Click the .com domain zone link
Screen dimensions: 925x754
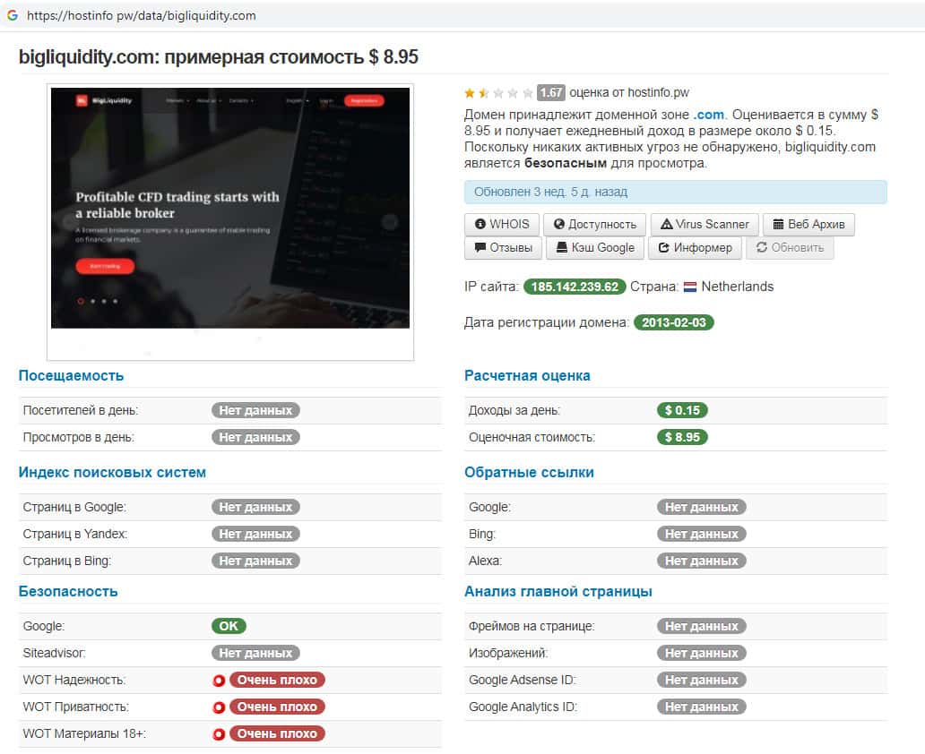708,115
